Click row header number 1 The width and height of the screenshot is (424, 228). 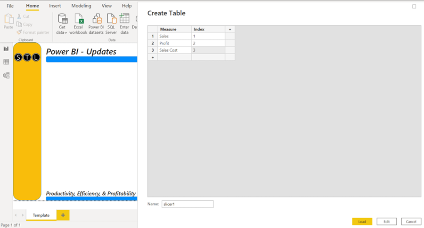[153, 36]
